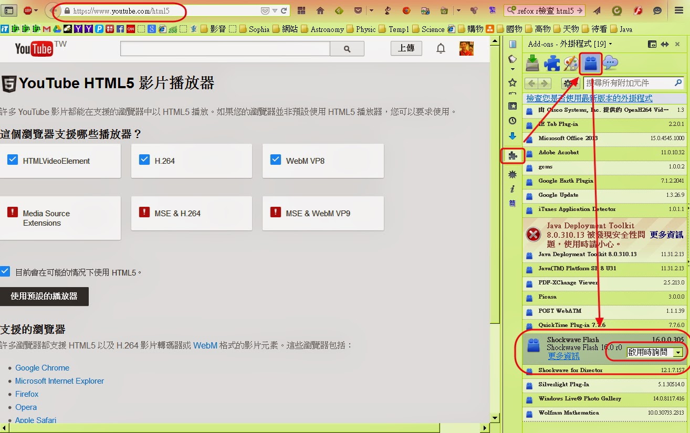The width and height of the screenshot is (690, 433).
Task: Toggle the 目前會在可能的情況下使用 HTML5 checkbox
Action: coord(5,271)
